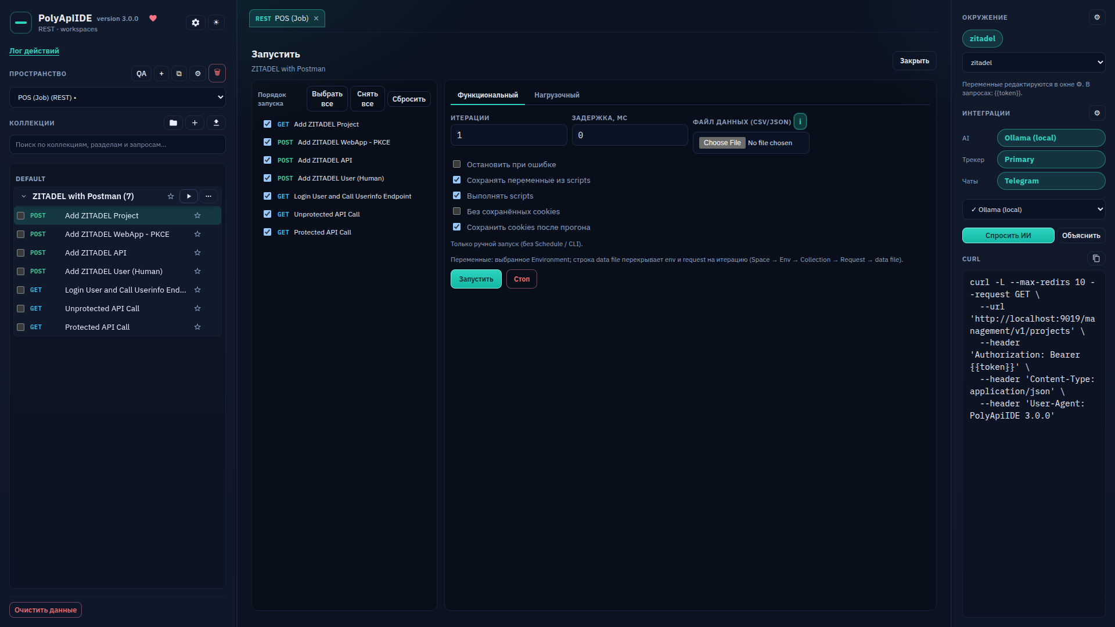
Task: Collapse the ZITADEL with Postman collection chevron
Action: (24, 197)
